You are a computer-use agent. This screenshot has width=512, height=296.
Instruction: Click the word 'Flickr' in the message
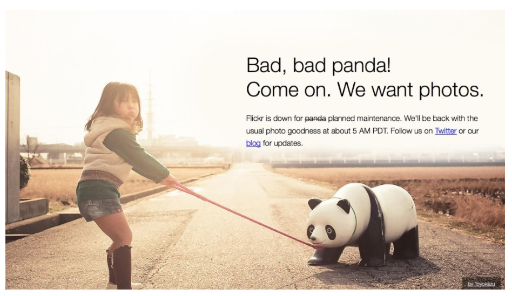coord(254,118)
